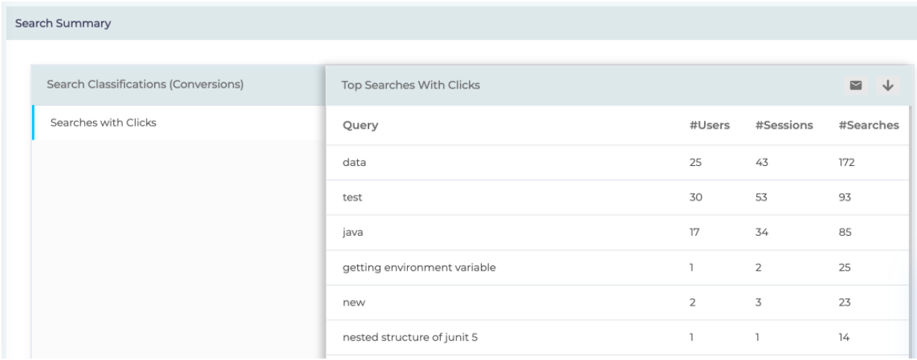
Task: Click the download arrow icon
Action: [x=887, y=86]
